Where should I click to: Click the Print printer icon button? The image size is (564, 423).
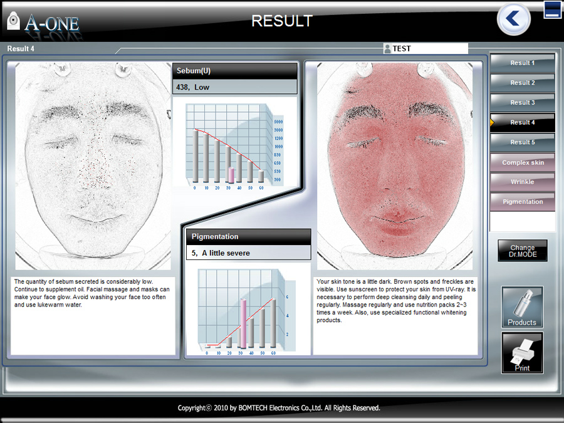pos(522,352)
